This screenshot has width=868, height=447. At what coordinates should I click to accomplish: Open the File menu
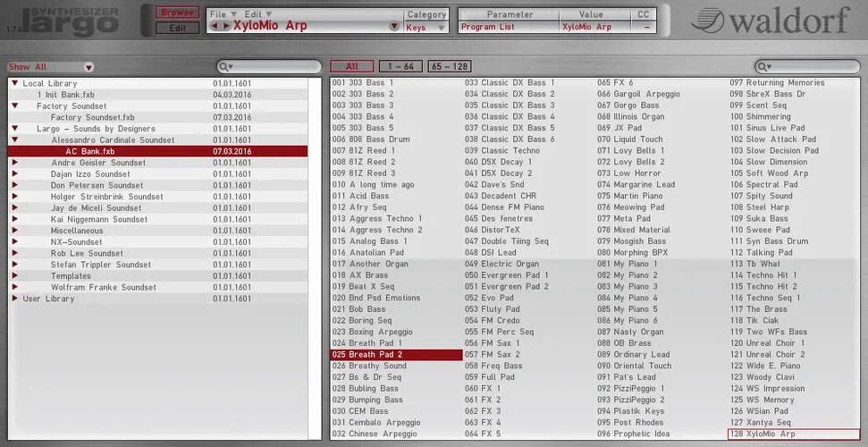[x=223, y=13]
